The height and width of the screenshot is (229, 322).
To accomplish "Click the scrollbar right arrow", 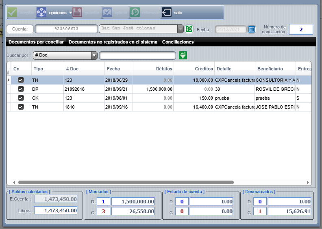I will click(x=308, y=182).
